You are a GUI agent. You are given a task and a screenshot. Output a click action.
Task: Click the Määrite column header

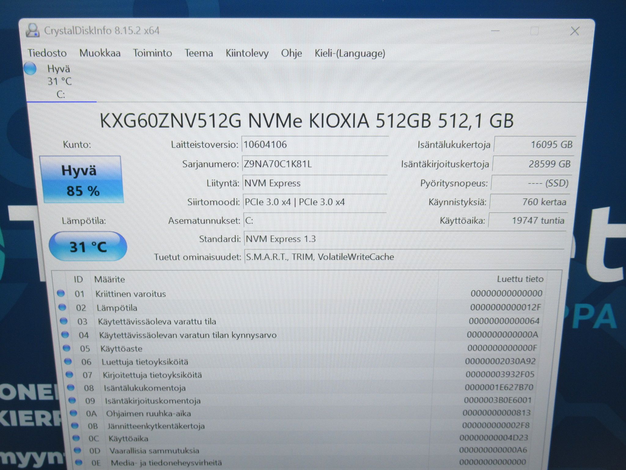[109, 279]
